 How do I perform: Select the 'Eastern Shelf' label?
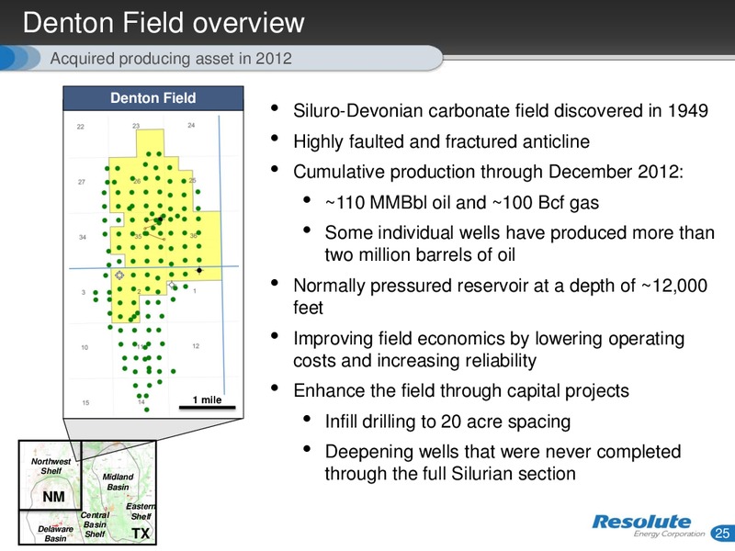[x=141, y=512]
